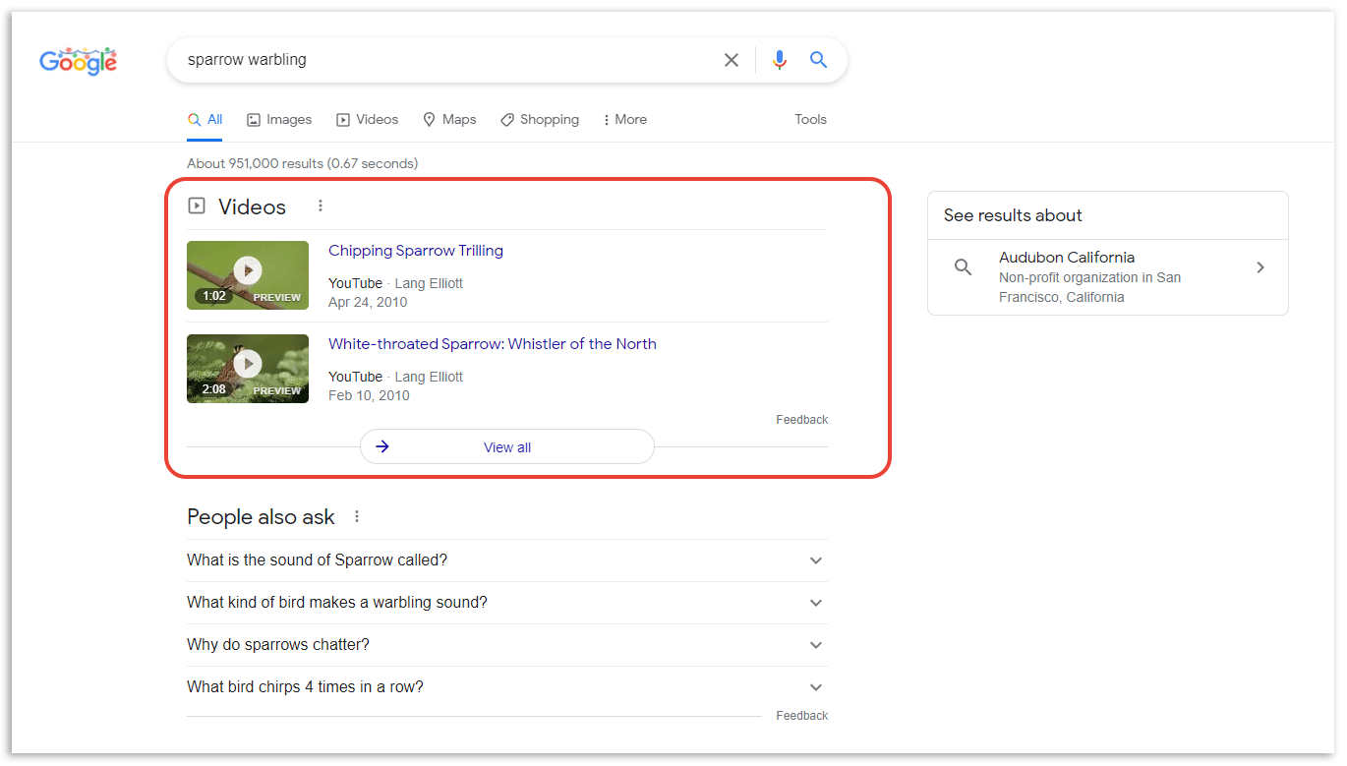This screenshot has height=766, width=1347.
Task: Switch to the Images tab
Action: (x=279, y=119)
